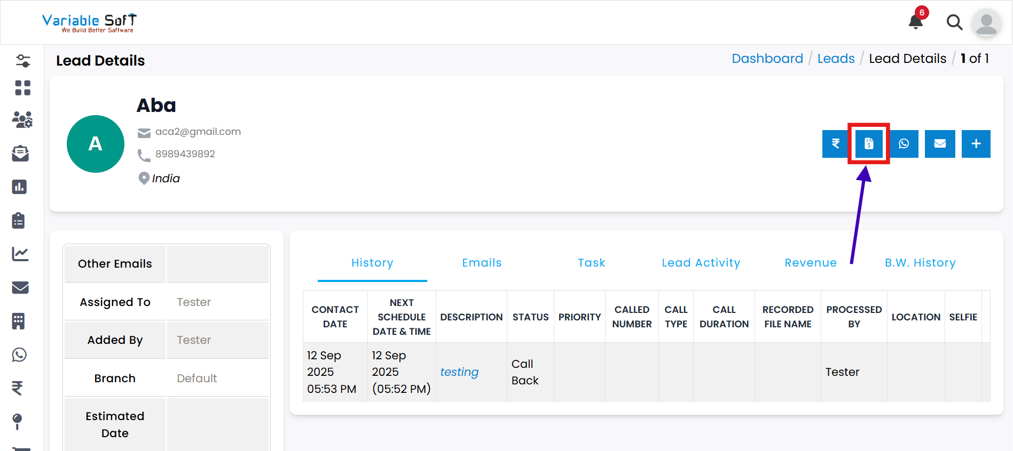
Task: Click the blue email envelope button
Action: point(940,143)
